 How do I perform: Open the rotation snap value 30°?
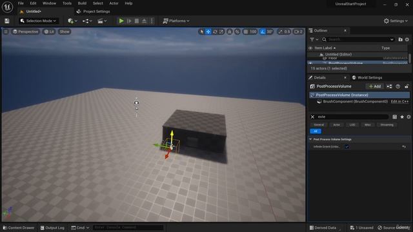click(270, 32)
